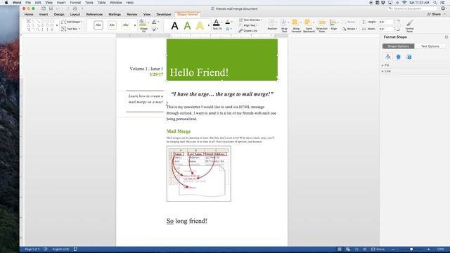Apply the green WordArt A style
Screen dimensions: 450x253
(x=187, y=26)
